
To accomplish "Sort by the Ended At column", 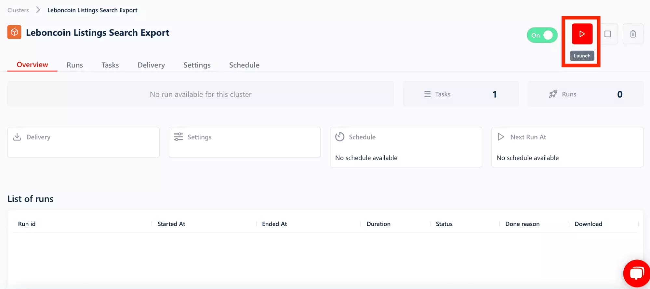I will [x=274, y=224].
